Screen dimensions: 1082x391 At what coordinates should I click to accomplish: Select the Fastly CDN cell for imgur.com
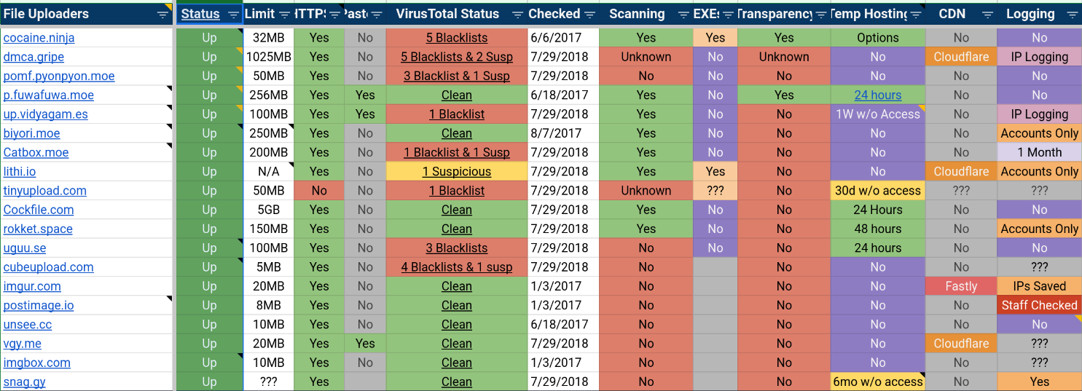961,286
